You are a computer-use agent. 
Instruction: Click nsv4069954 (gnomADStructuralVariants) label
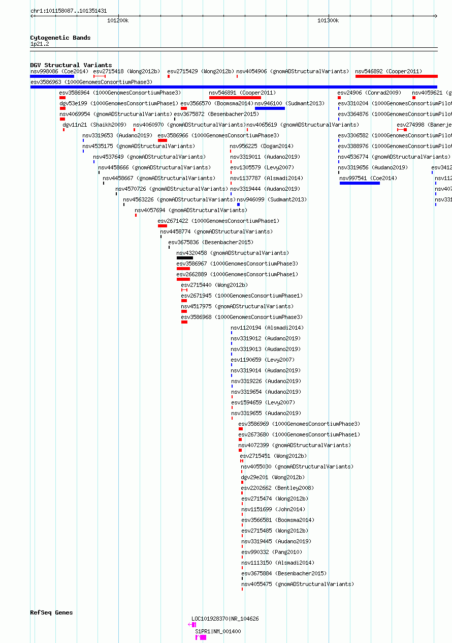116,114
